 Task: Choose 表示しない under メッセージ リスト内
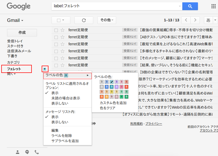click(60, 122)
